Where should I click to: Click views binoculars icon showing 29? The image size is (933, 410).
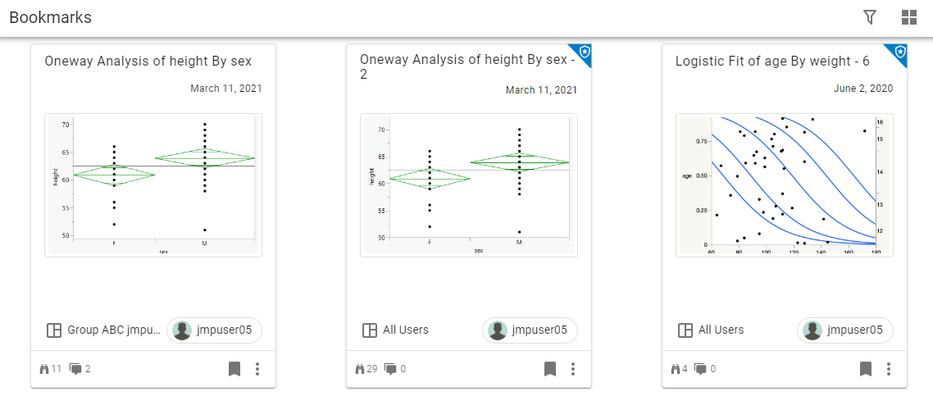coord(360,369)
